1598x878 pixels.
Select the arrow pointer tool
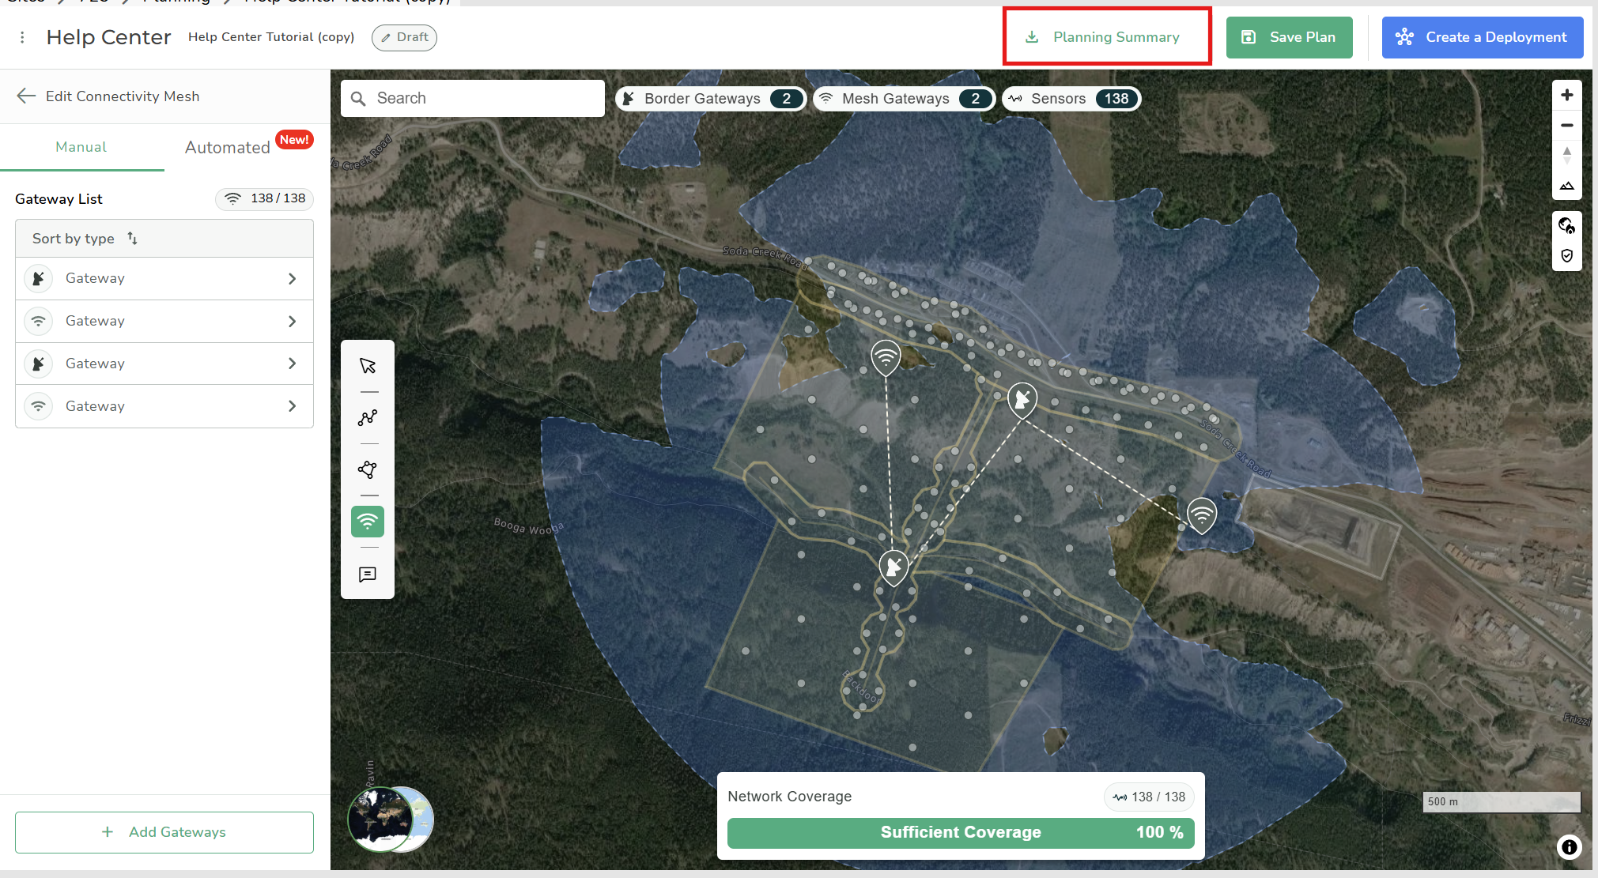coord(368,366)
